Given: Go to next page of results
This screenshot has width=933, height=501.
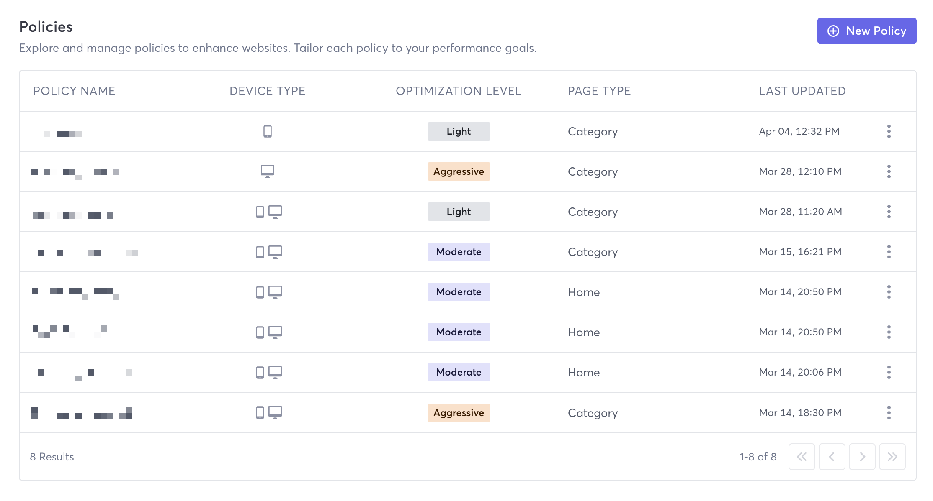Looking at the screenshot, I should pos(862,457).
